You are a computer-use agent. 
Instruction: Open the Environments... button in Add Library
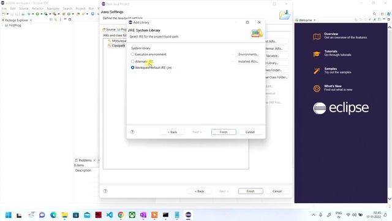(247, 54)
